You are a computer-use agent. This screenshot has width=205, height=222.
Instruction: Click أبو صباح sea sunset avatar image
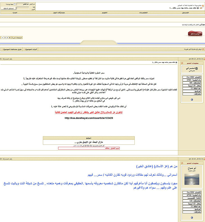(x=192, y=179)
